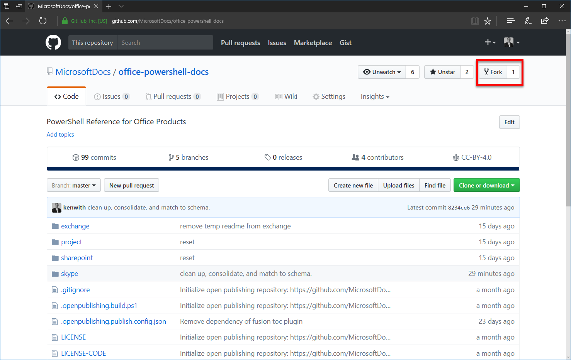Image resolution: width=571 pixels, height=360 pixels.
Task: View the 0 releases page
Action: pyautogui.click(x=283, y=157)
